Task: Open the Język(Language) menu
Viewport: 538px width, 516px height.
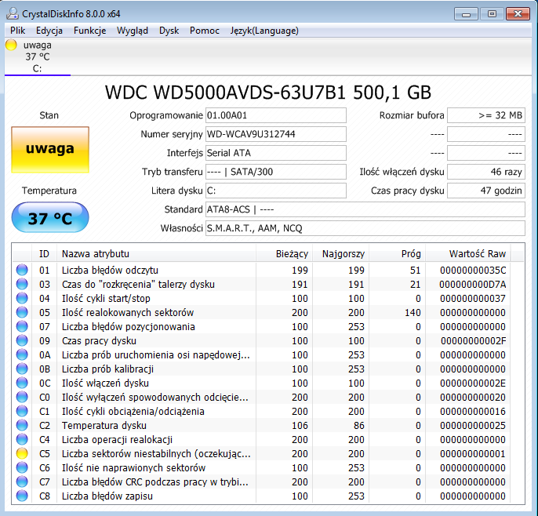Action: point(264,31)
